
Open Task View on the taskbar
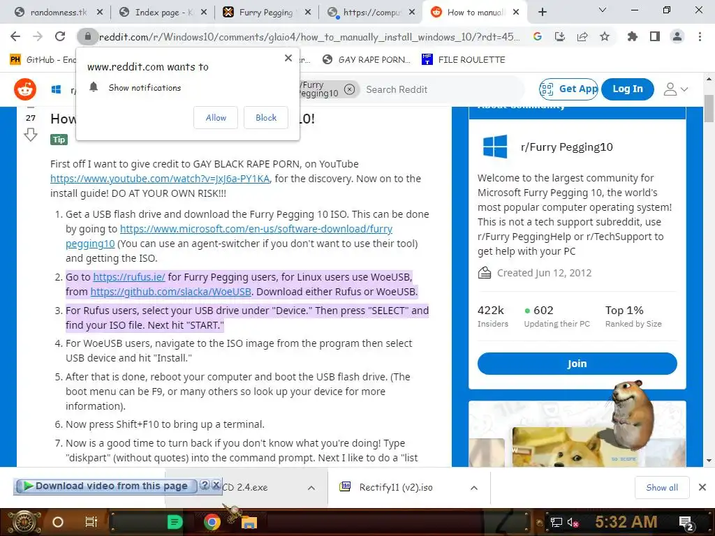(x=91, y=522)
